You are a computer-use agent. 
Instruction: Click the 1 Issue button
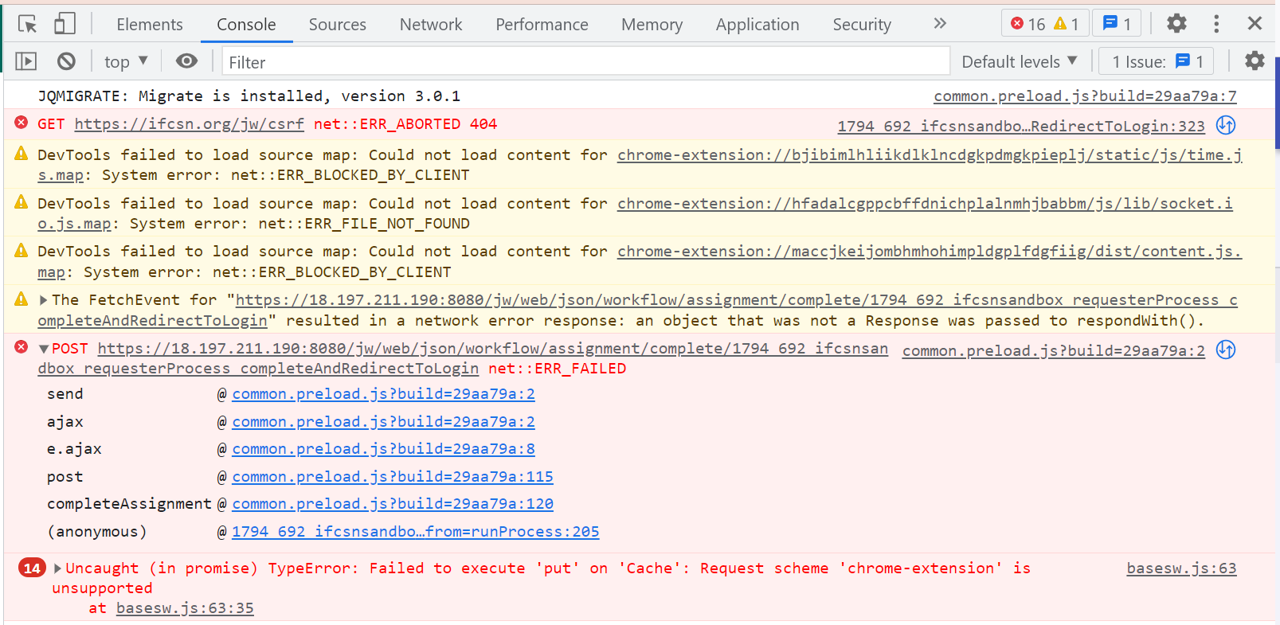[x=1157, y=61]
